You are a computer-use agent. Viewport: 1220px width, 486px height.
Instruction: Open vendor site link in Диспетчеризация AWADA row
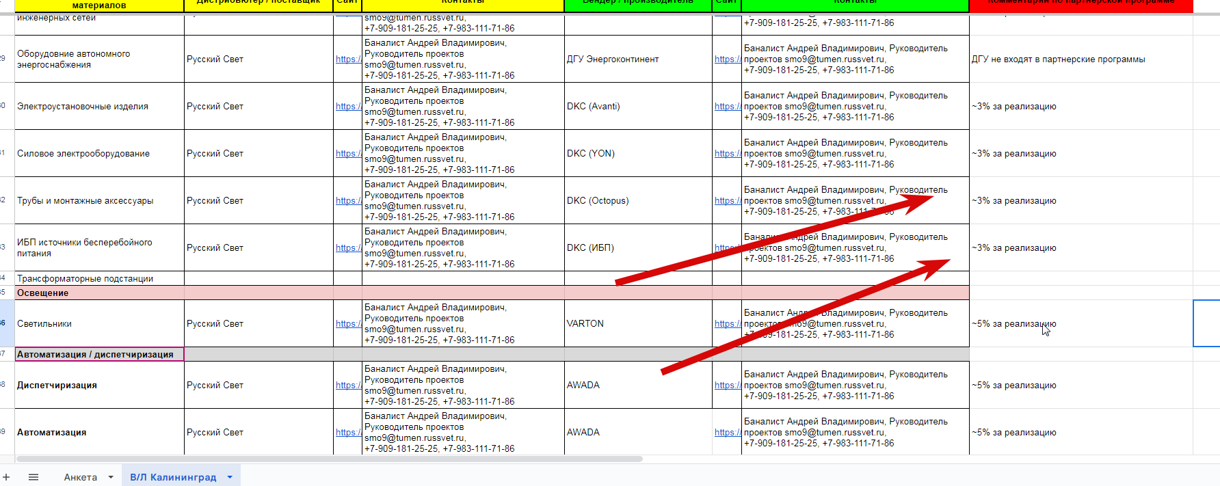point(728,386)
